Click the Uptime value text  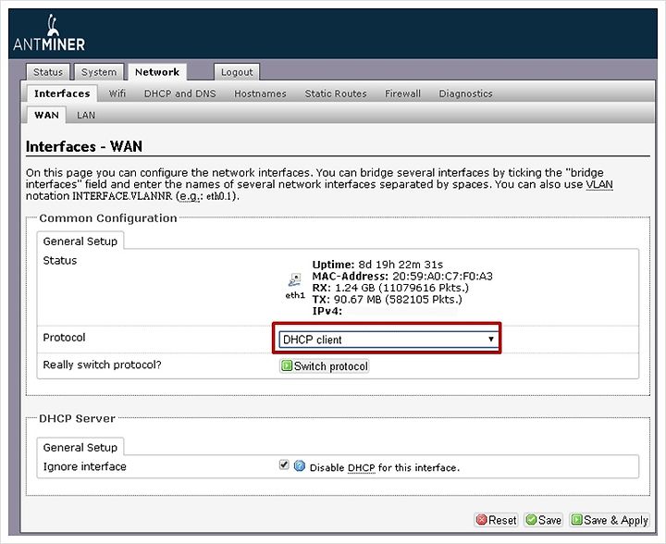point(401,265)
